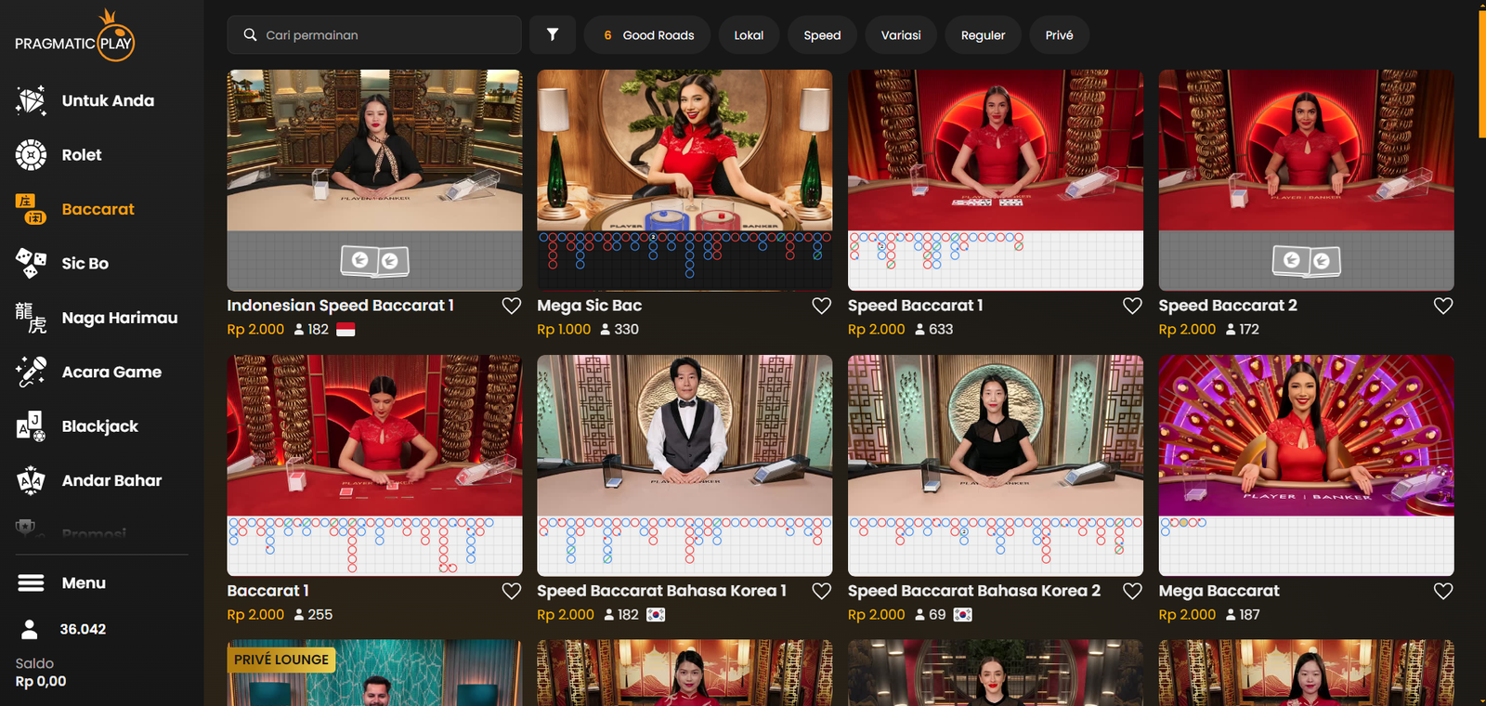Select the Speed filter tab
The height and width of the screenshot is (706, 1486).
pos(822,35)
